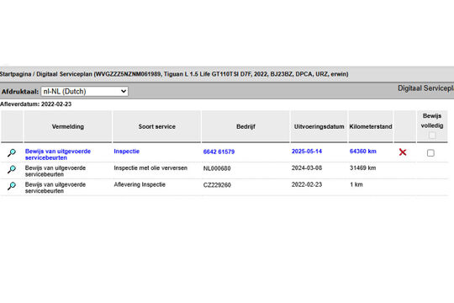Go to Startpagina in the breadcrumb
The image size is (454, 303).
click(15, 74)
